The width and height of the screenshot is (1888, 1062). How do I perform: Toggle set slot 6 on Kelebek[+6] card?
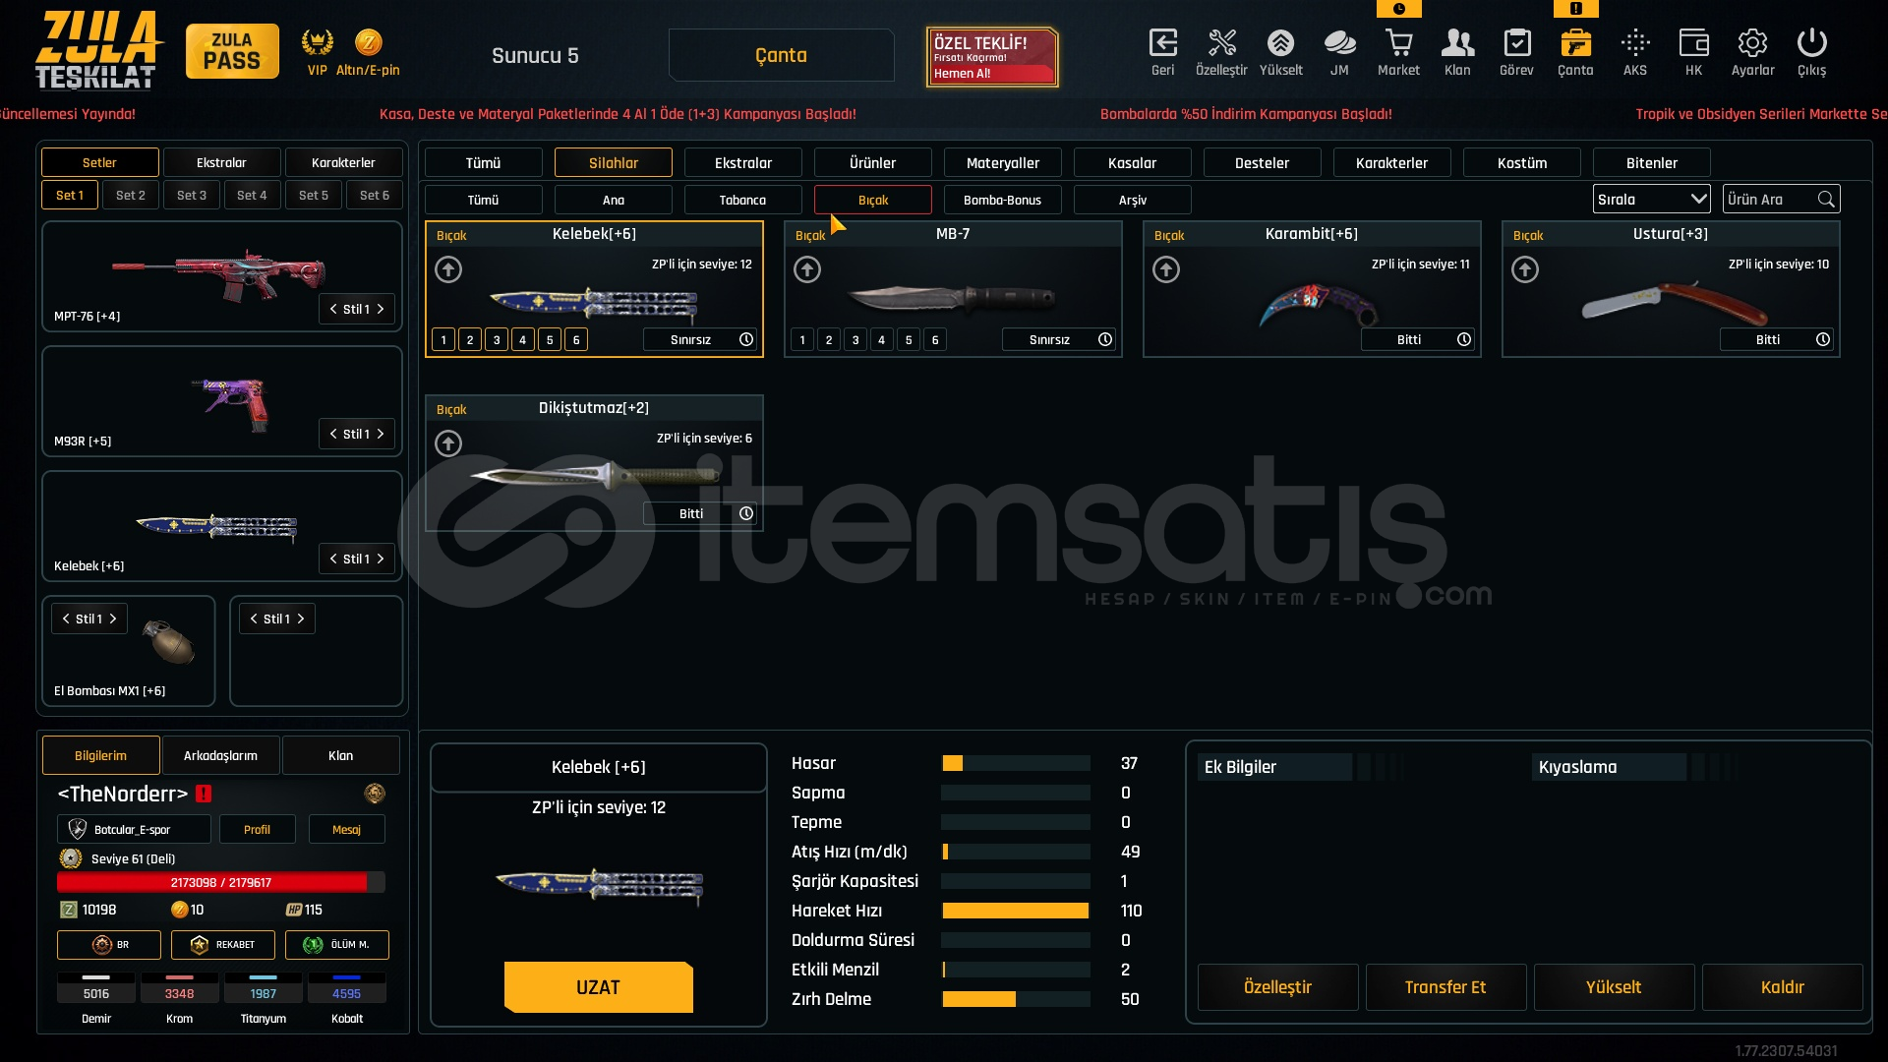(x=576, y=340)
